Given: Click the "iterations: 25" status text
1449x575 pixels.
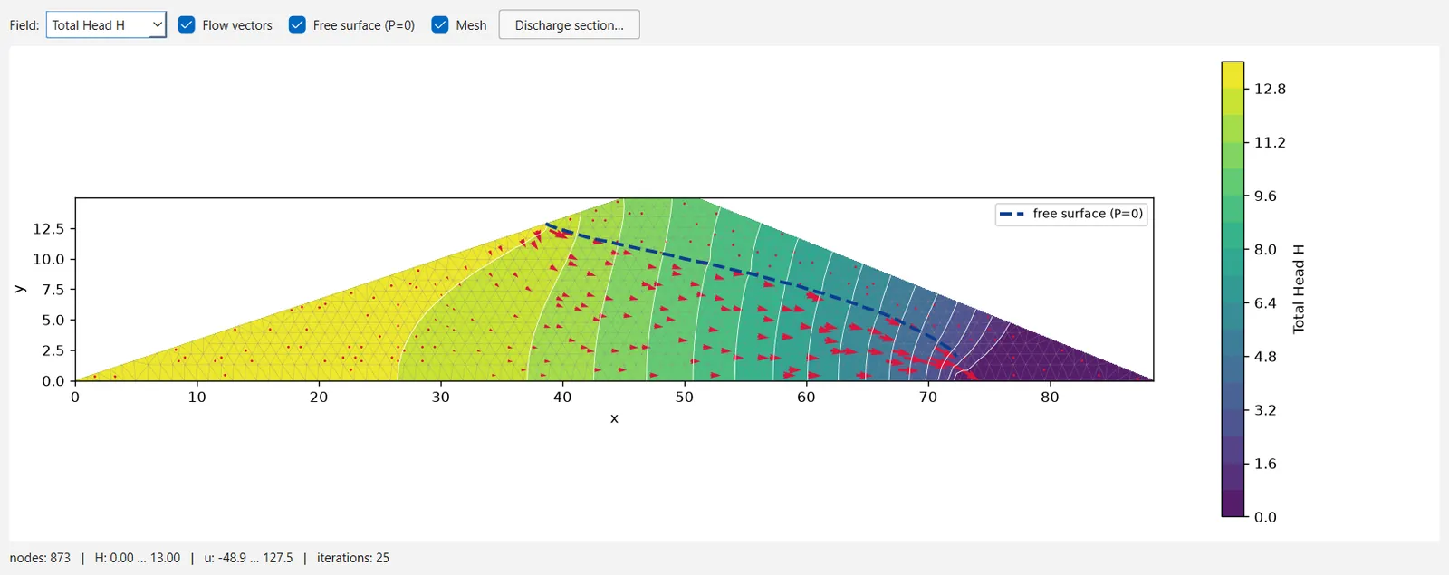Looking at the screenshot, I should (x=353, y=558).
